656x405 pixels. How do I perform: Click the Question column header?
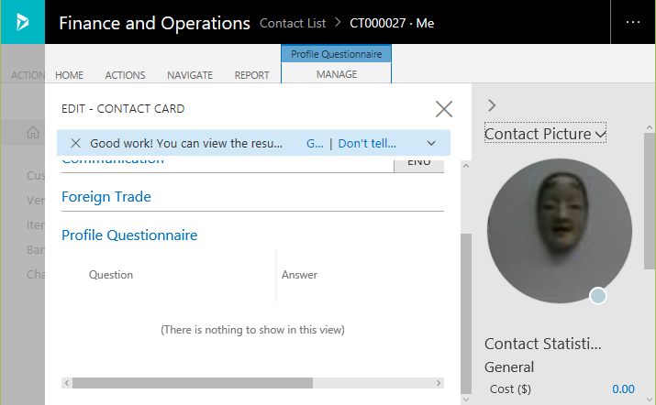tap(111, 275)
